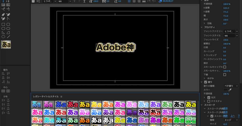
Task: Open the W8 font style dropdown in top toolbar
Action: pyautogui.click(x=65, y=1)
